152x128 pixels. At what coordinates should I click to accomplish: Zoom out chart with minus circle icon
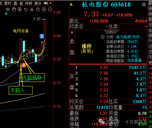click(50, 10)
